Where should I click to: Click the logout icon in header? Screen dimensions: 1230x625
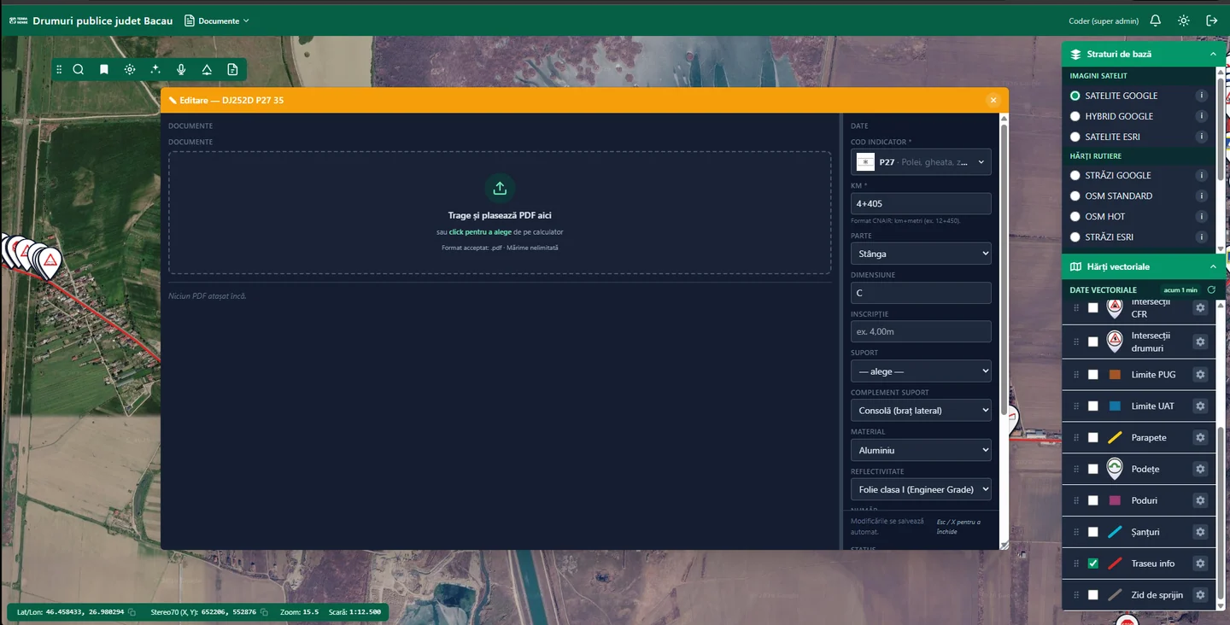1211,20
